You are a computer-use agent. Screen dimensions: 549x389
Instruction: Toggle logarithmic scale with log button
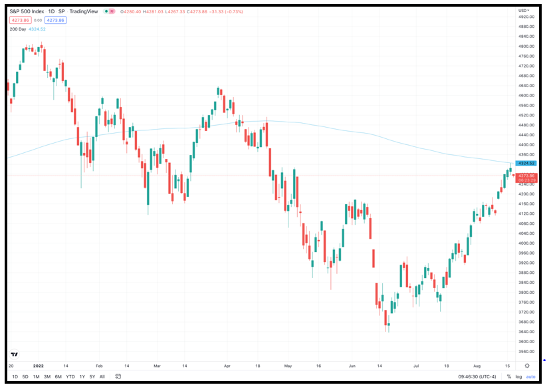click(518, 376)
